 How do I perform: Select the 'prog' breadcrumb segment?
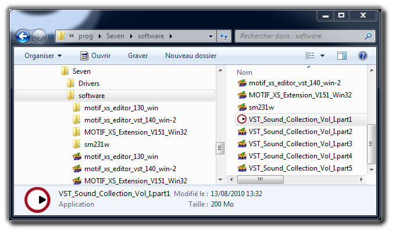tap(85, 36)
